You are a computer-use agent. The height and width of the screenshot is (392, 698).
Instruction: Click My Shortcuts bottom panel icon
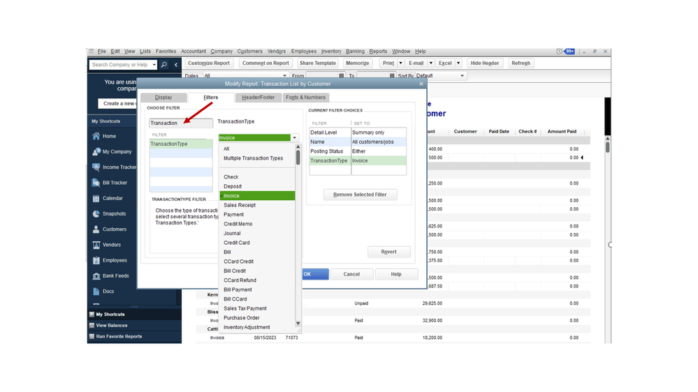[x=92, y=314]
